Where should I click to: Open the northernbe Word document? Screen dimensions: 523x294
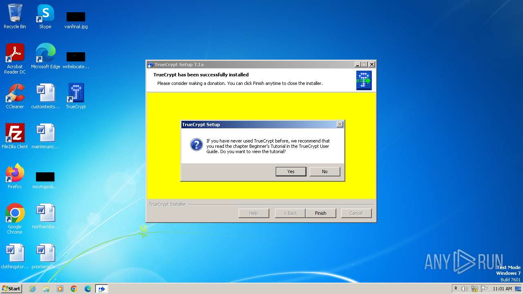[x=45, y=216]
